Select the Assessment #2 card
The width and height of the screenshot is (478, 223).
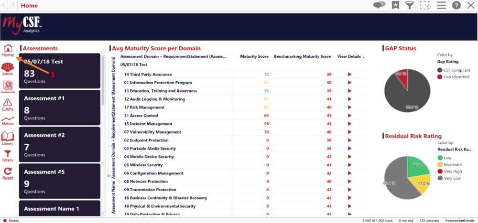coord(59,144)
